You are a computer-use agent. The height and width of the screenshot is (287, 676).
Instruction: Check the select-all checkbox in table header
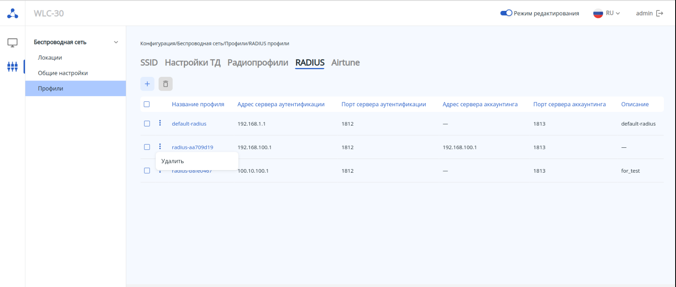[147, 104]
